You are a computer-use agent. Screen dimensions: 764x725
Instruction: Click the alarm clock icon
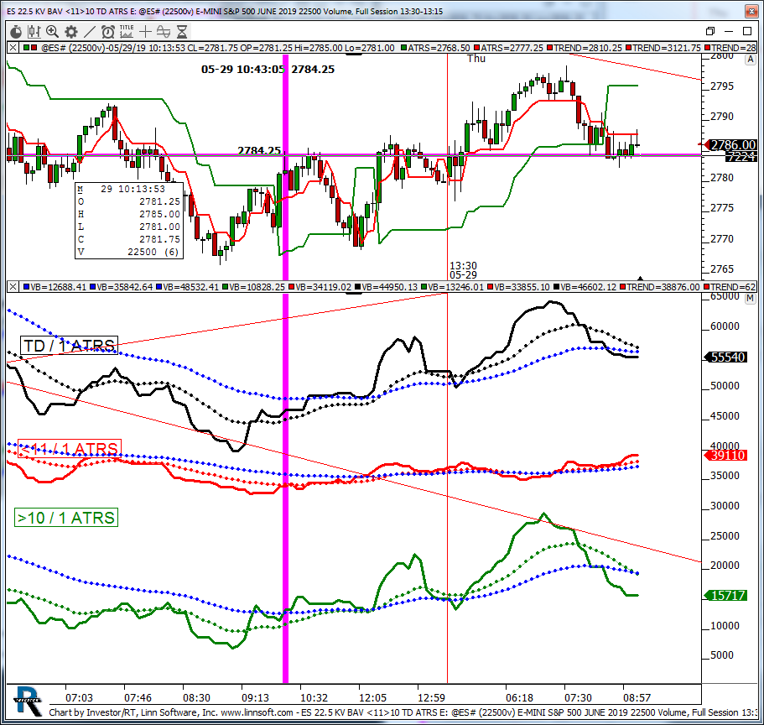[x=108, y=32]
